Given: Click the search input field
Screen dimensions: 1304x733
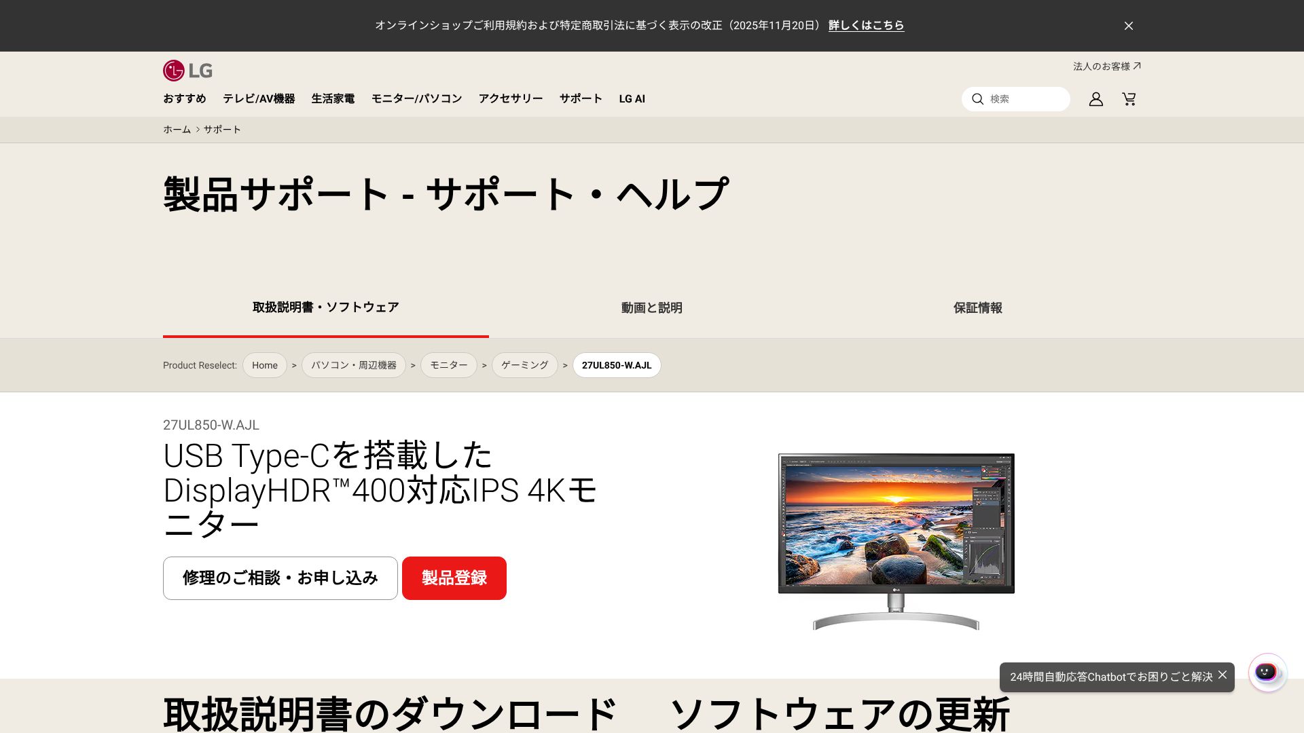Looking at the screenshot, I should 1015,99.
